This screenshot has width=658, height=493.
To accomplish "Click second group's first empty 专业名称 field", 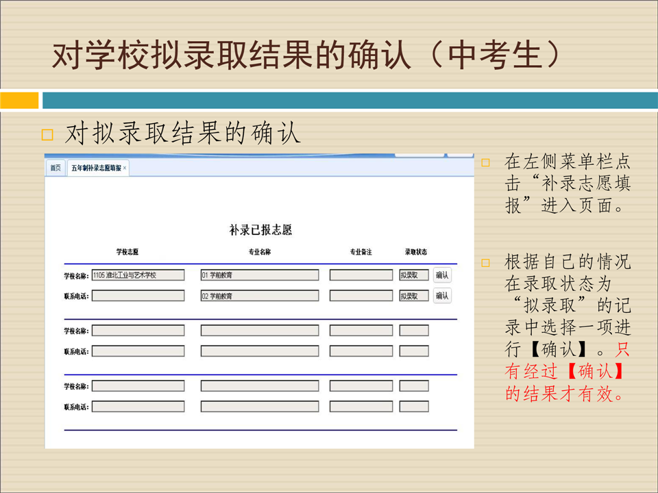I will click(259, 331).
